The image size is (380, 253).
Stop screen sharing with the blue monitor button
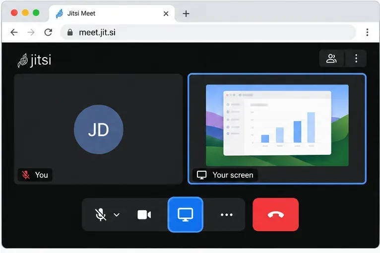(x=186, y=215)
